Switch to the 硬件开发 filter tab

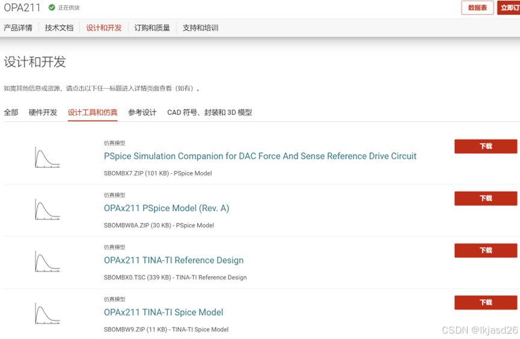point(43,113)
